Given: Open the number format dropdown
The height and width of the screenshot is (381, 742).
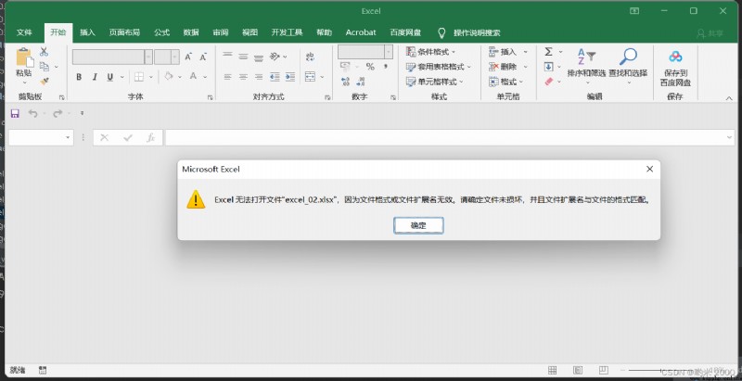Looking at the screenshot, I should click(x=389, y=52).
